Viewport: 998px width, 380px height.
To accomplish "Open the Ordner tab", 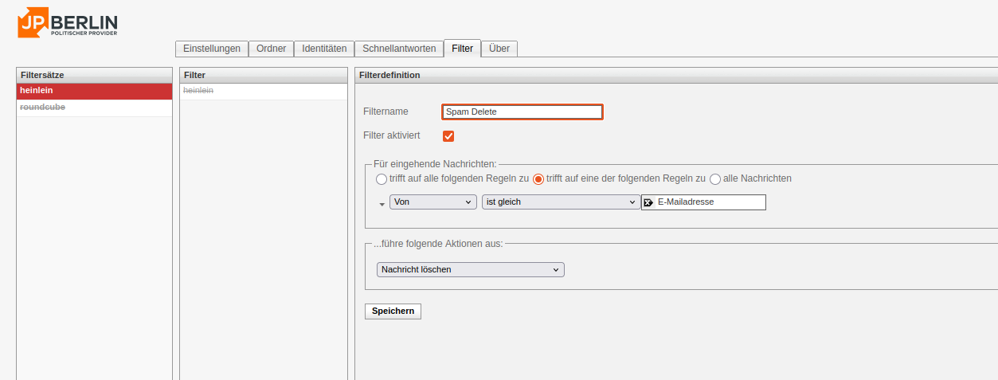I will (x=272, y=49).
